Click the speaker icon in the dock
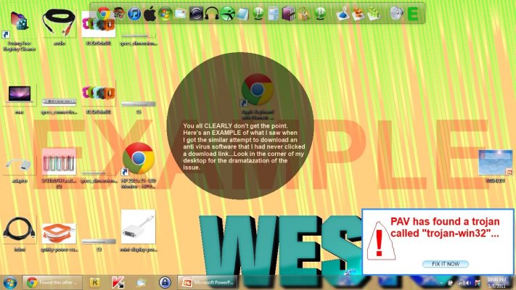 point(396,14)
